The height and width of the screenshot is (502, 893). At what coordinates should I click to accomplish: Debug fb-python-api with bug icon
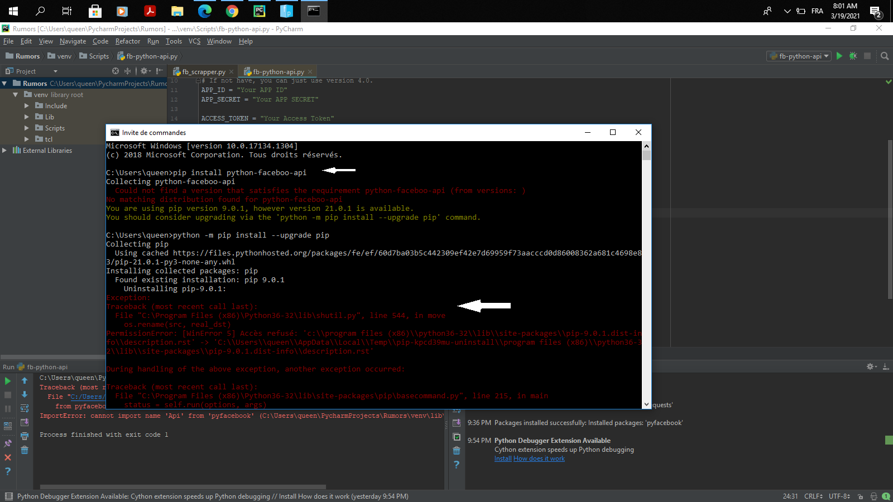tap(853, 56)
